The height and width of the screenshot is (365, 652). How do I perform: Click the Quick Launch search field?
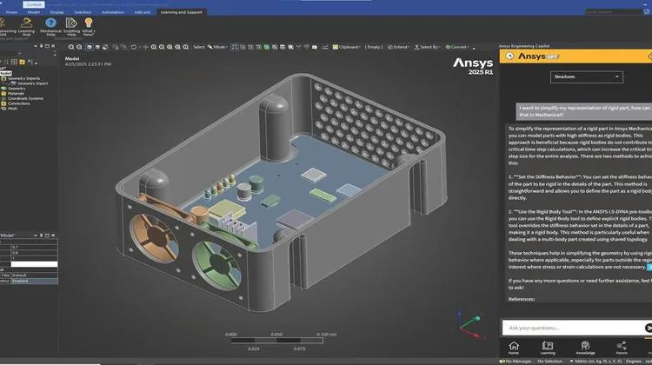[x=614, y=12]
